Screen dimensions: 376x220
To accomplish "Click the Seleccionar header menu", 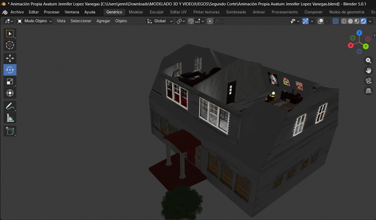I will (x=81, y=21).
